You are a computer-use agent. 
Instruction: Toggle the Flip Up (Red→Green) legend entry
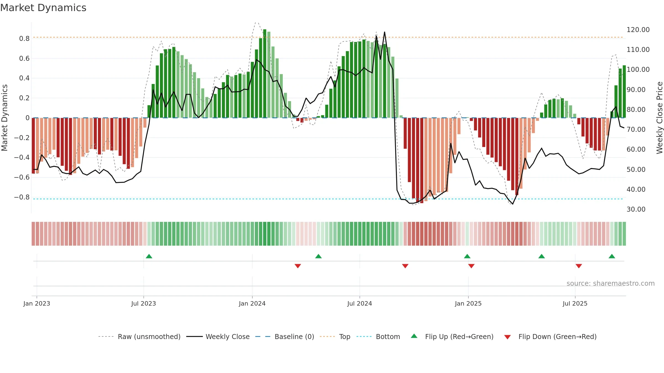(x=452, y=337)
